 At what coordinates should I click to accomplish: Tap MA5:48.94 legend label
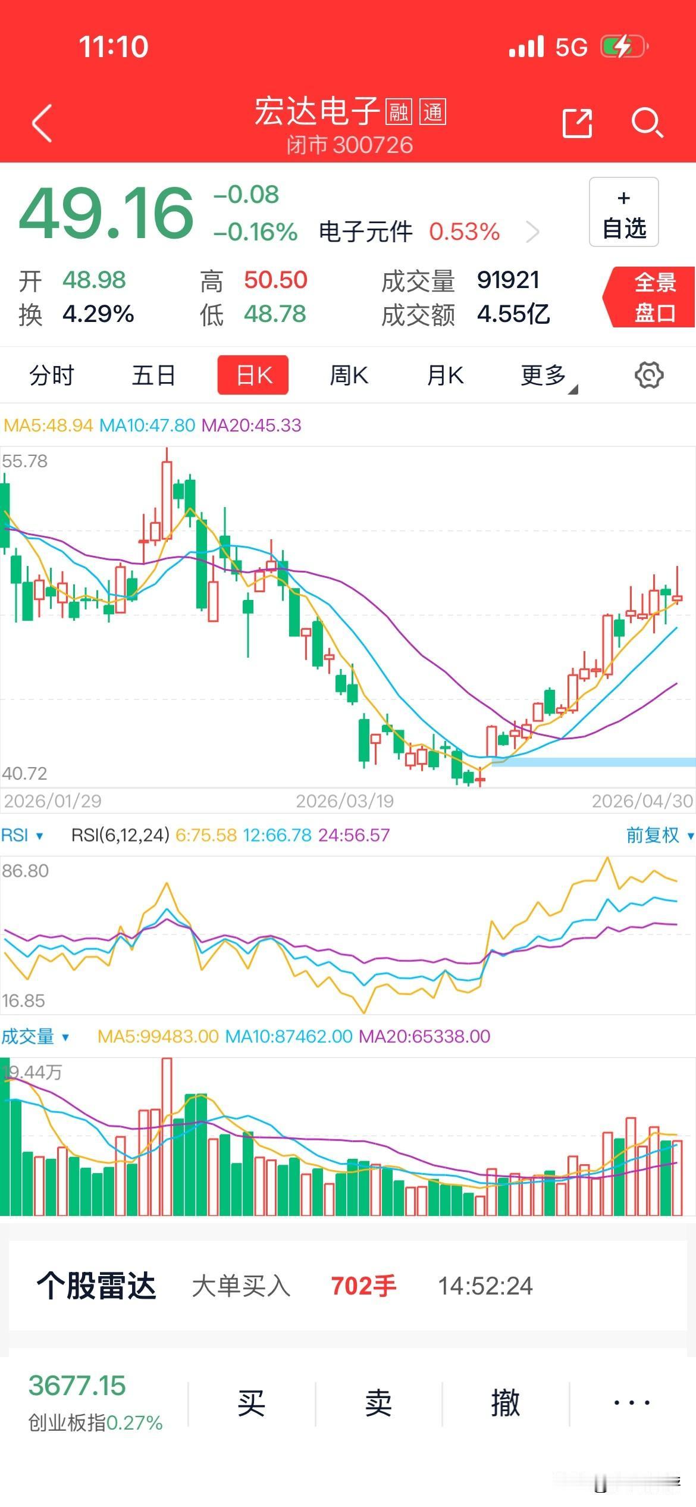(48, 425)
